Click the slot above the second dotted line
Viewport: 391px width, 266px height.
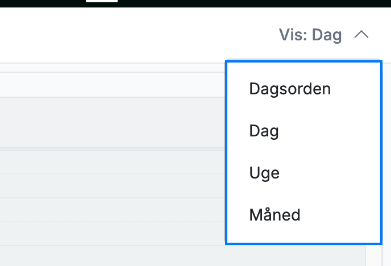coord(113,210)
